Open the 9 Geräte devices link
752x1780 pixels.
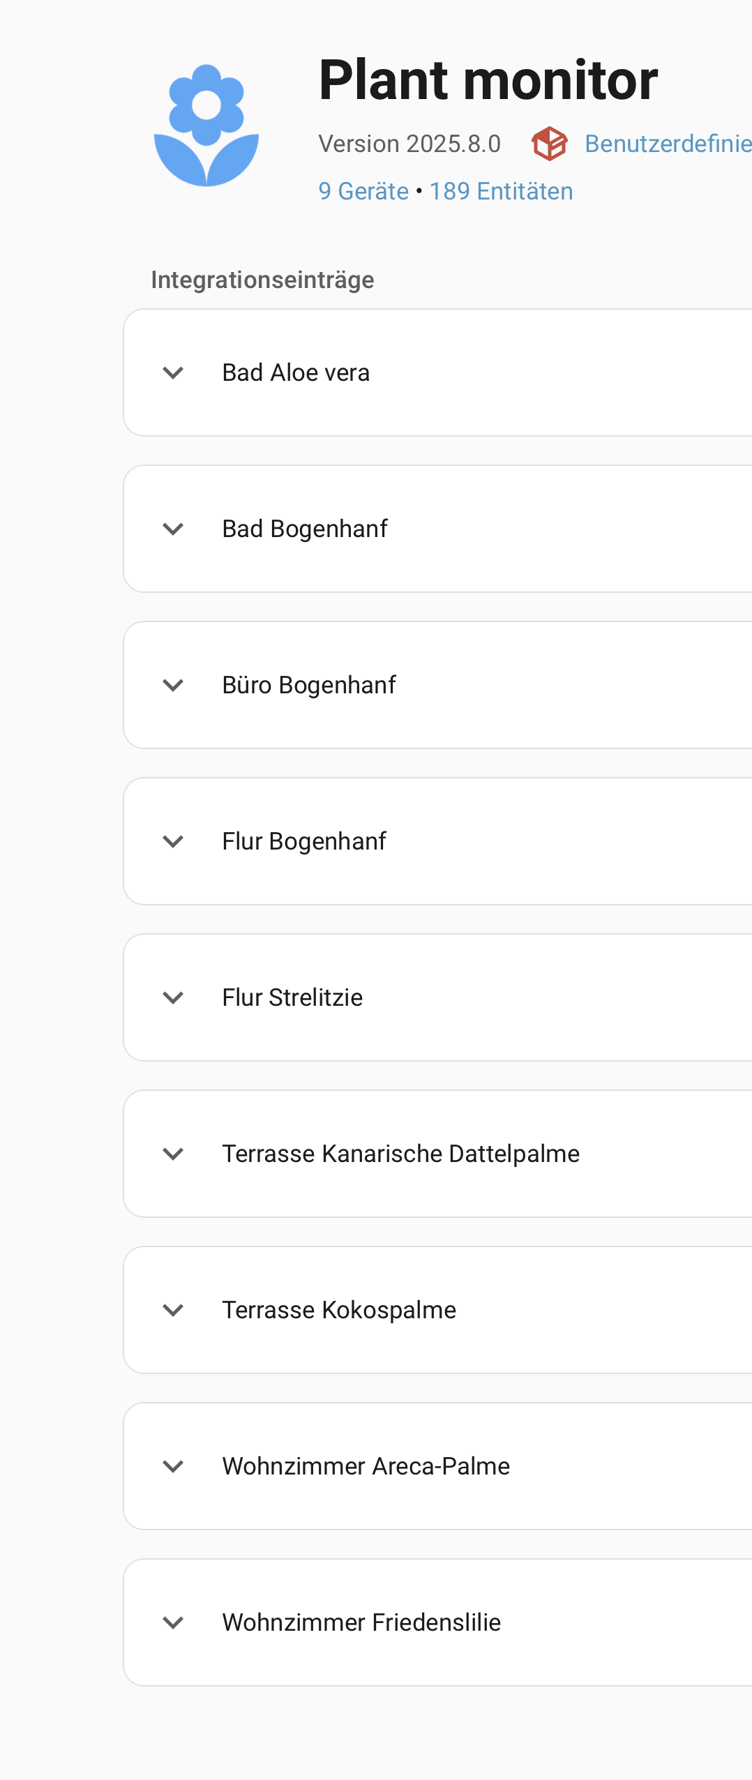click(363, 191)
